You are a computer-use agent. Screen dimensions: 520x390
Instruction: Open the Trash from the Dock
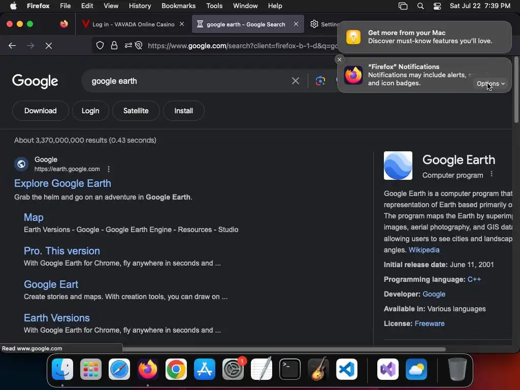pos(458,369)
